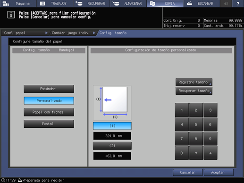The image size is (244, 183).
Task: Open the Máquina tab
Action: 18,3
